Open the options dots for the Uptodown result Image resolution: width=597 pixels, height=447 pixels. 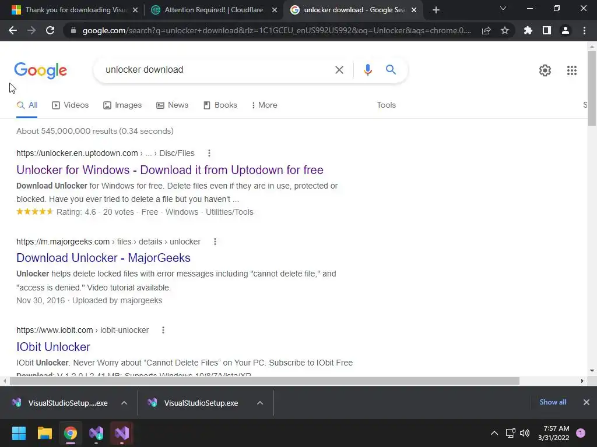[209, 153]
